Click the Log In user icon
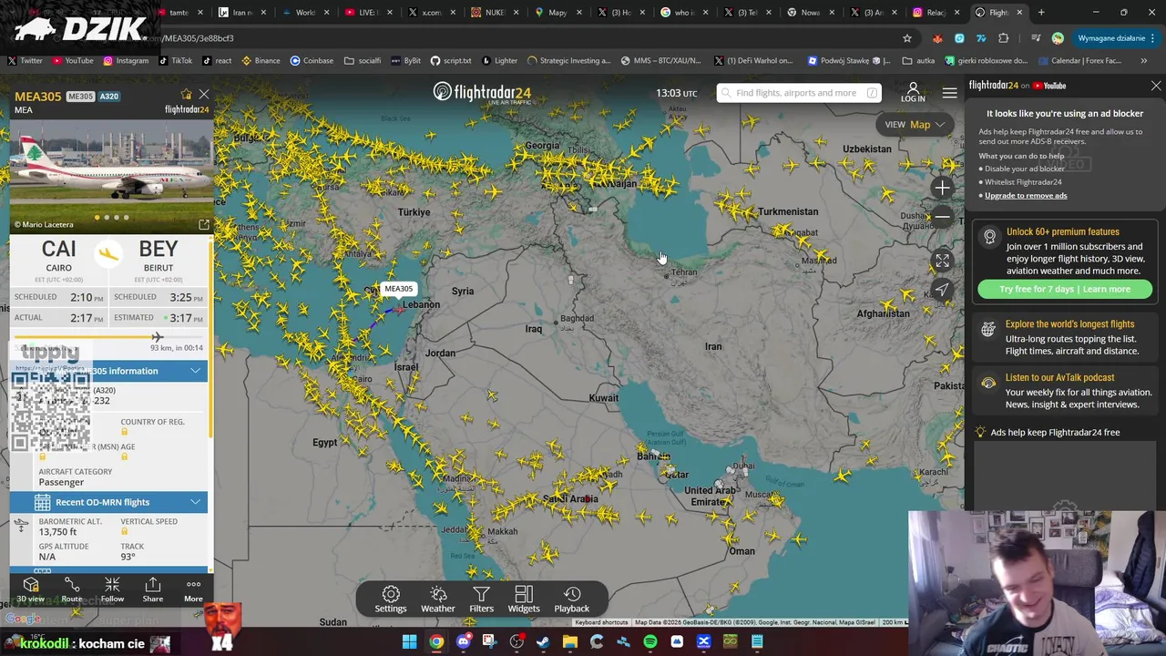The width and height of the screenshot is (1166, 656). (x=913, y=92)
